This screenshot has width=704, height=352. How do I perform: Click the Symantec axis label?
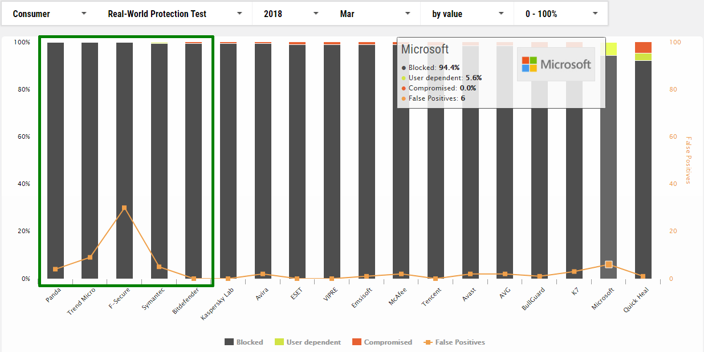tap(153, 299)
